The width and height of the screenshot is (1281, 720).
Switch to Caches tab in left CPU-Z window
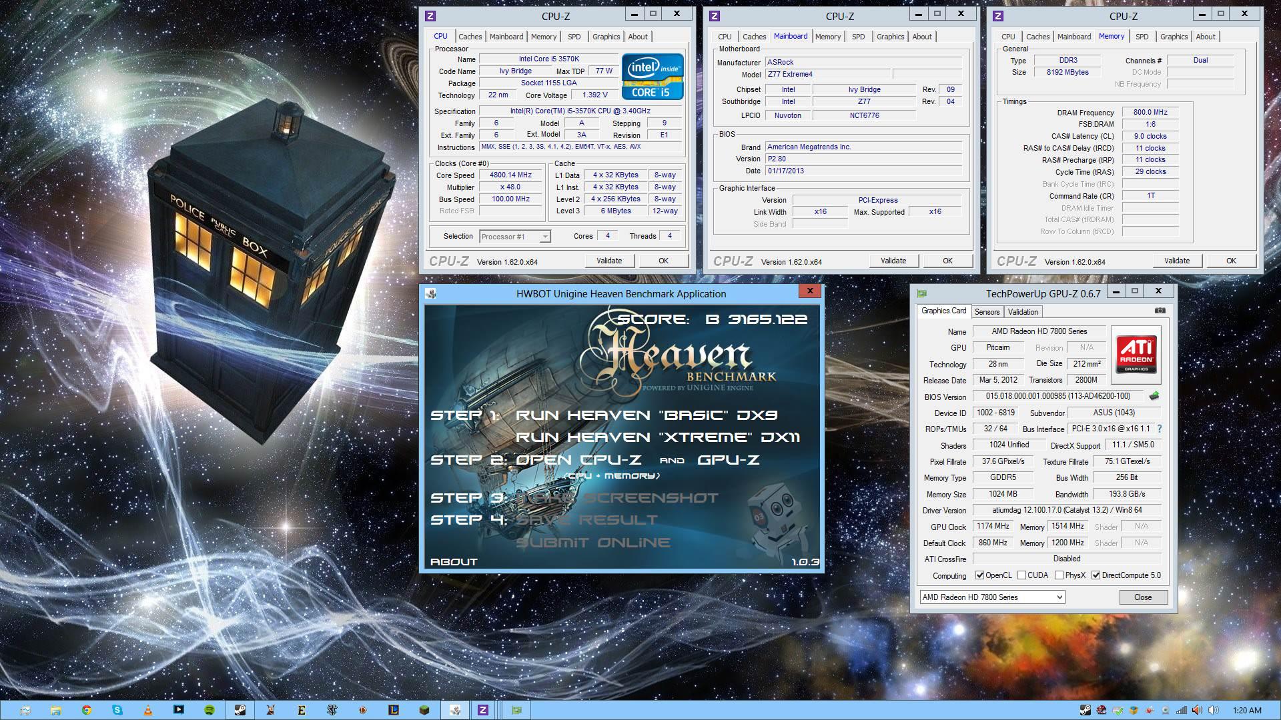coord(470,37)
